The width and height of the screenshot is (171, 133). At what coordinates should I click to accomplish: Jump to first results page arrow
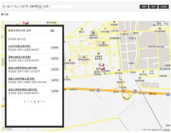click(x=25, y=102)
